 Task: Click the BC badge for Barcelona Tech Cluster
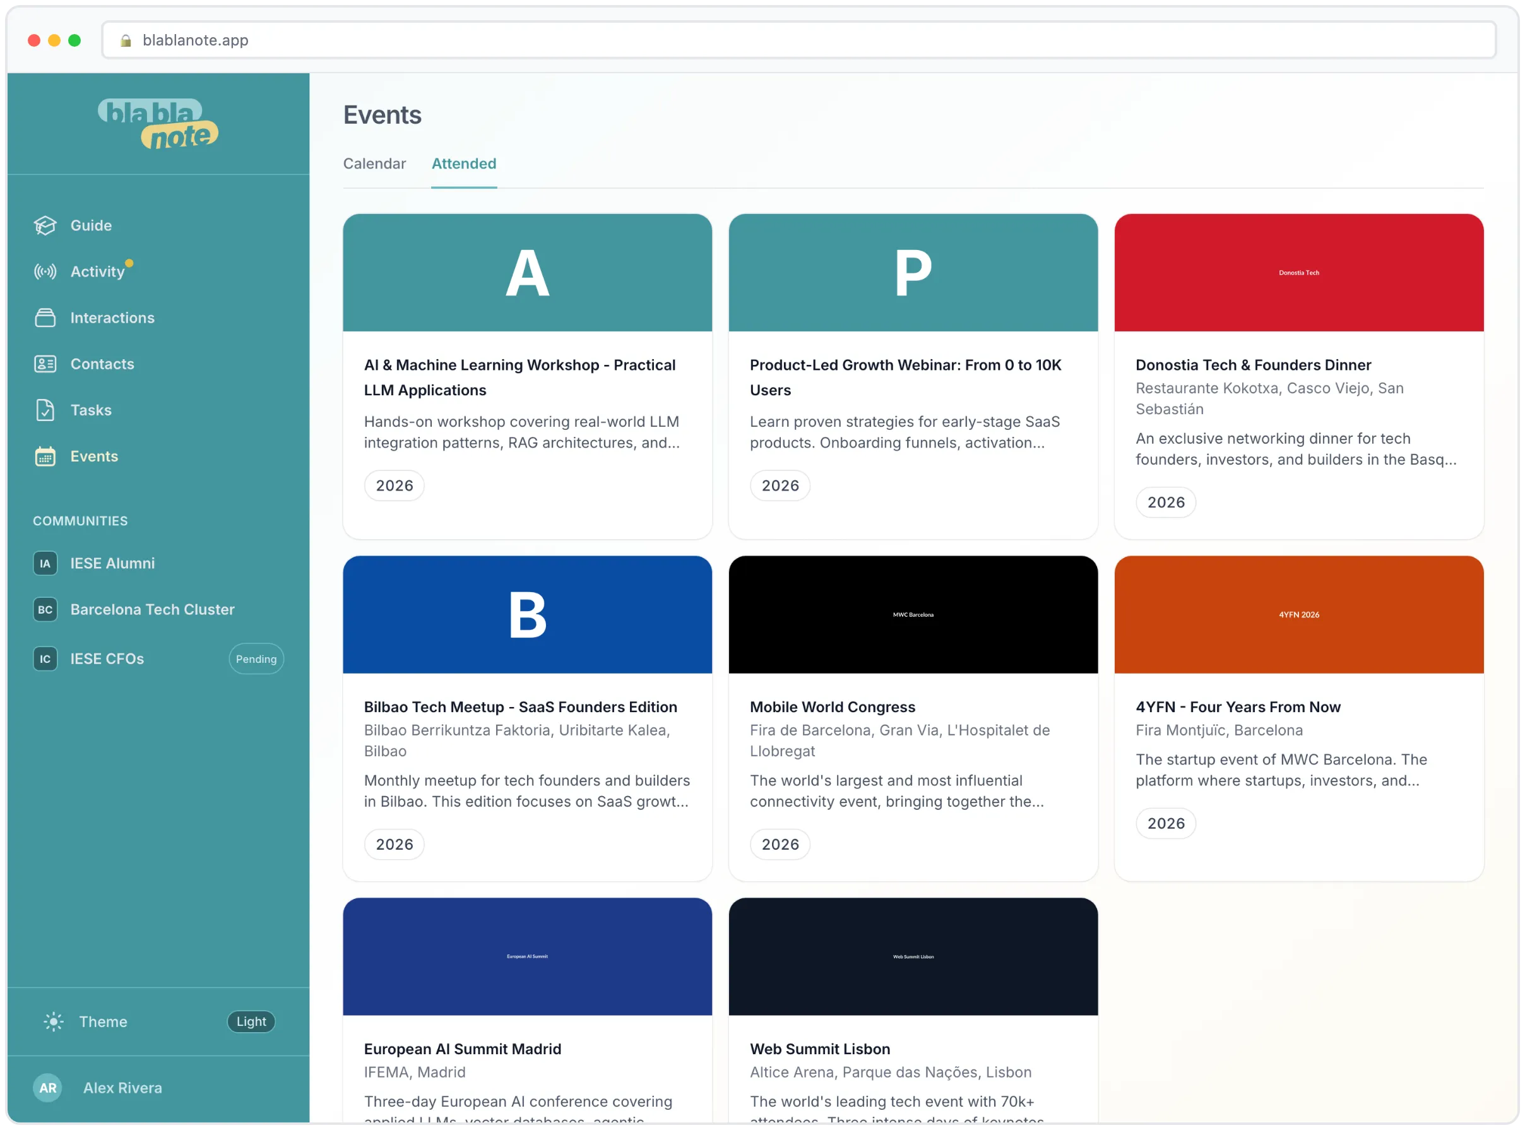tap(45, 610)
